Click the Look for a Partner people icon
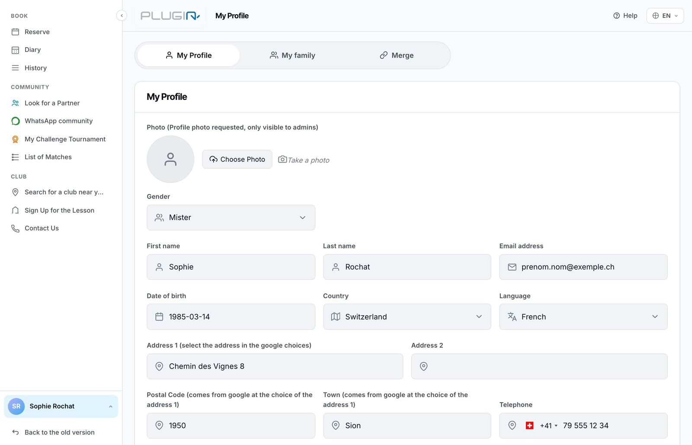The image size is (692, 445). point(15,103)
